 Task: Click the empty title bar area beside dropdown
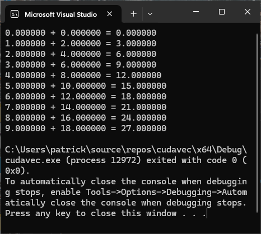pos(172,13)
